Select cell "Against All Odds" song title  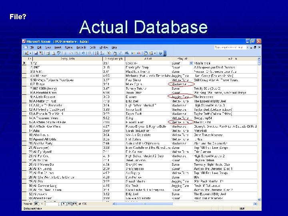click(x=68, y=139)
